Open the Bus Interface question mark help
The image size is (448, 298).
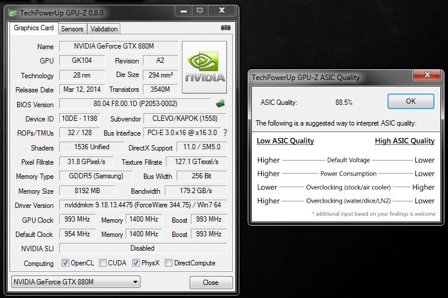225,133
